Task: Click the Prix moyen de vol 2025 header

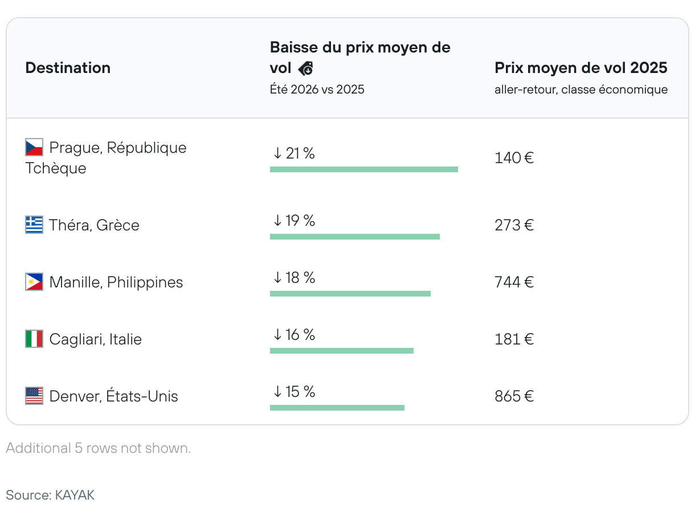Action: pyautogui.click(x=580, y=68)
